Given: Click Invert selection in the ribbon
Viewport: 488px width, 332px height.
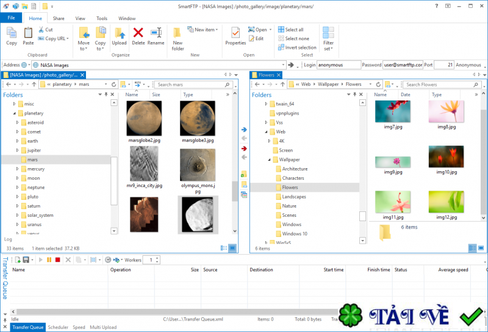Looking at the screenshot, I should pos(300,48).
